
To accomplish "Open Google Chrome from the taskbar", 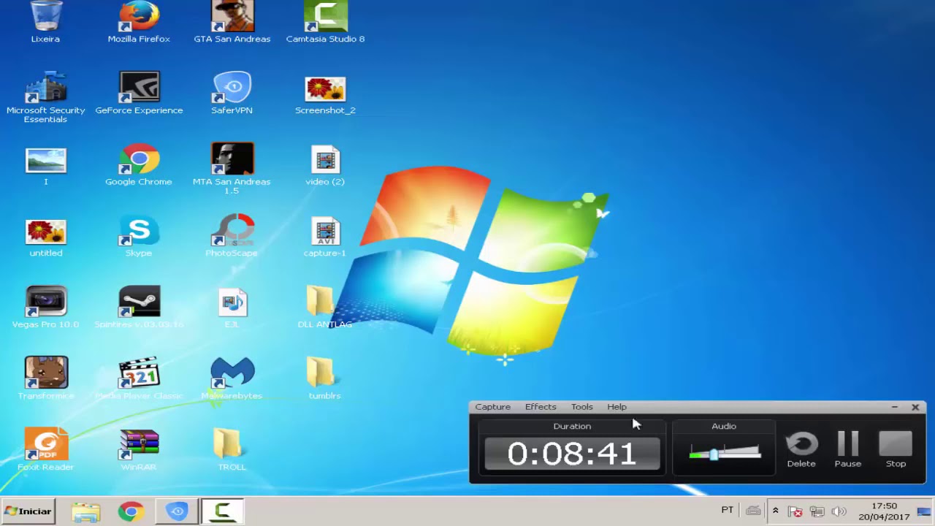I will click(x=131, y=511).
